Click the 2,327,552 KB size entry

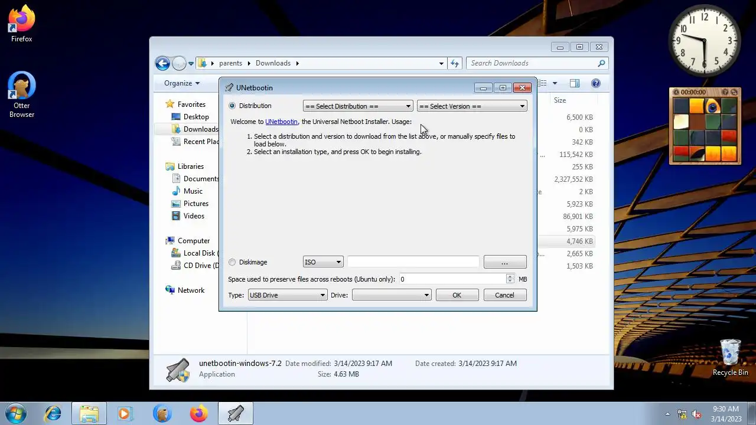coord(573,179)
